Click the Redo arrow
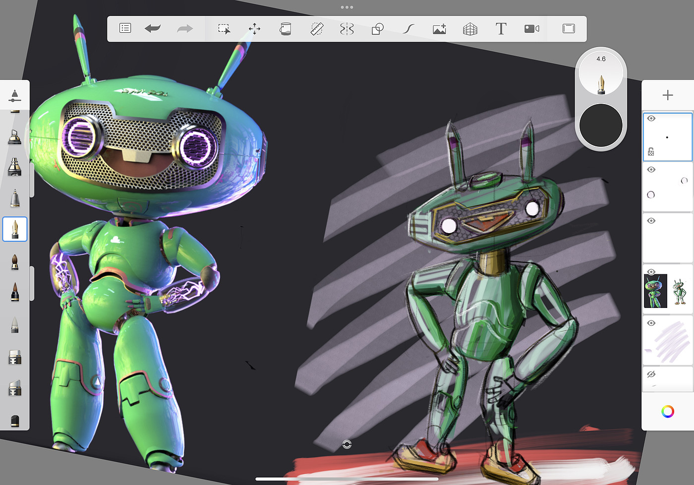The image size is (694, 485). 185,29
